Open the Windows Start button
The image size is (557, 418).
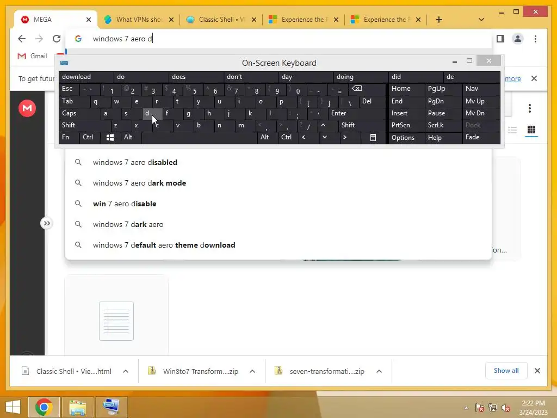coord(13,407)
